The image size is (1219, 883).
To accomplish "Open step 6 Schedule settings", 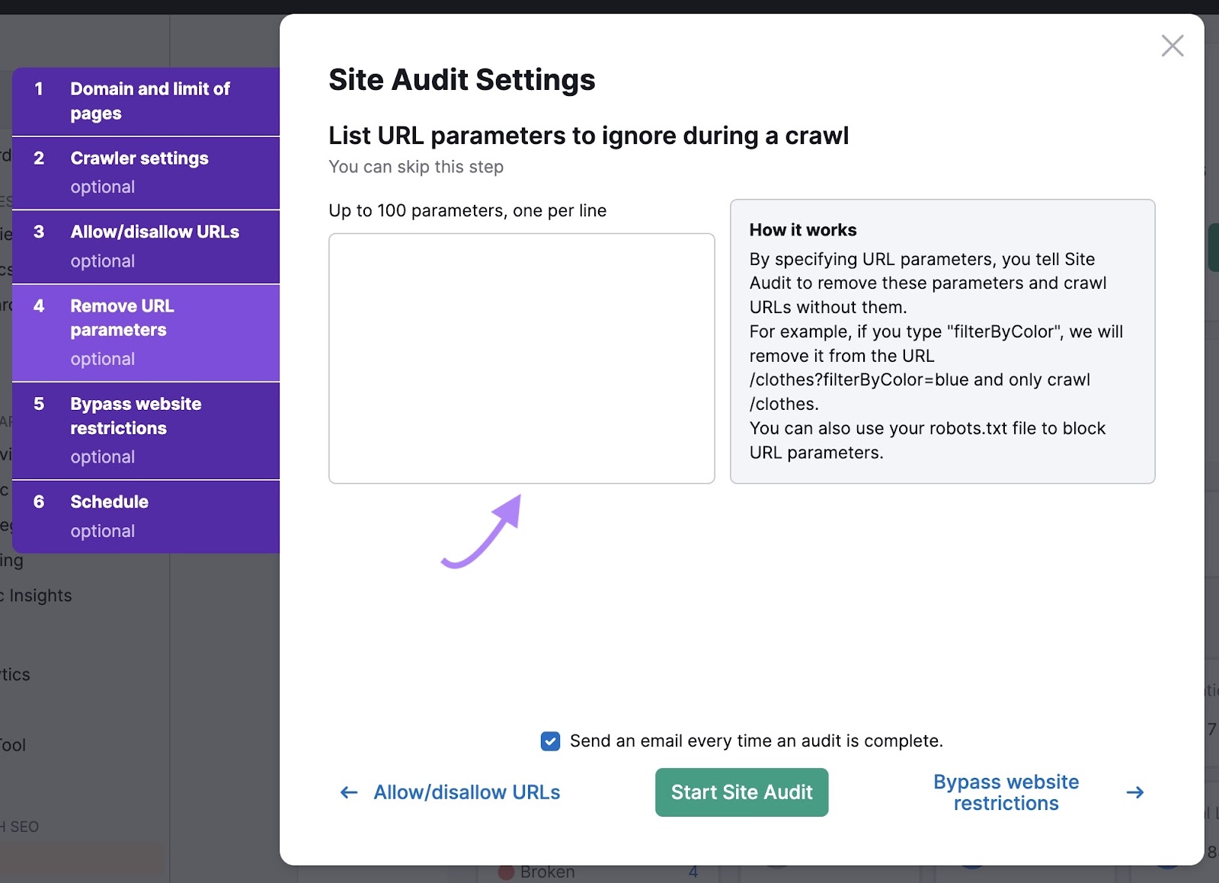I will [x=145, y=515].
